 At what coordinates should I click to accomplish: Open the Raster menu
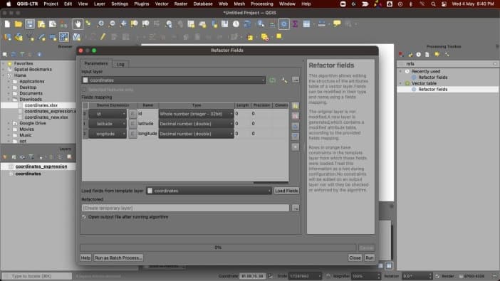[x=181, y=4]
